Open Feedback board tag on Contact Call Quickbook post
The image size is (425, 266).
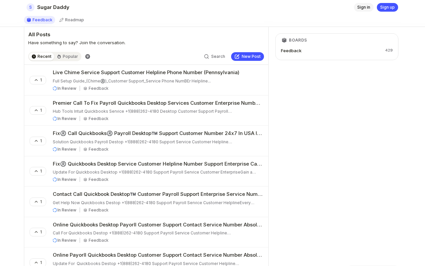tap(96, 210)
